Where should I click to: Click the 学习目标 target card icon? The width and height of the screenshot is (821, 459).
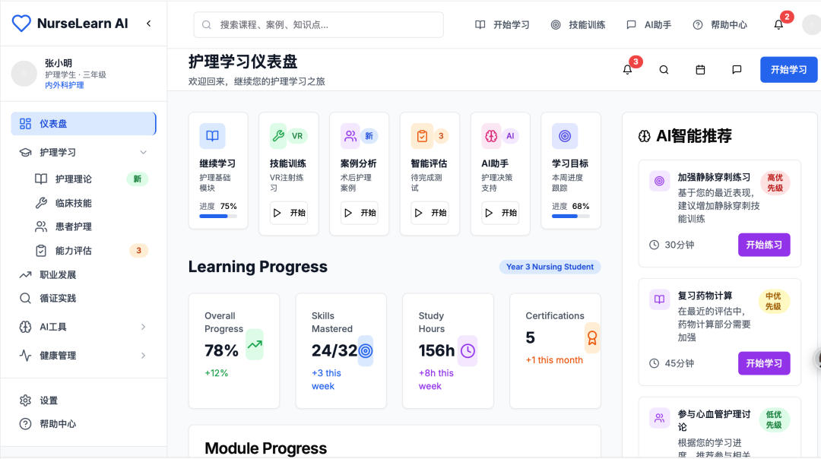coord(564,136)
